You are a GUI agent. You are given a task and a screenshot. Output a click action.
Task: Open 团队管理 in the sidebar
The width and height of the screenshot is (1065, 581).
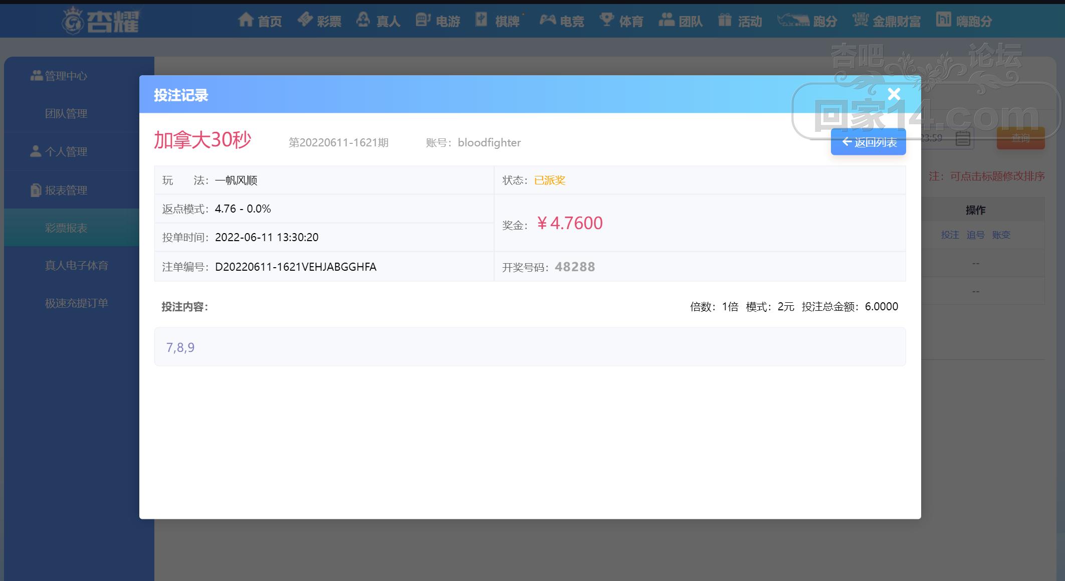click(66, 114)
